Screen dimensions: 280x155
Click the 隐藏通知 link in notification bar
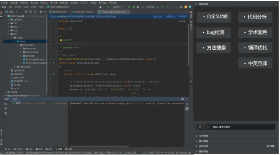tap(170, 16)
